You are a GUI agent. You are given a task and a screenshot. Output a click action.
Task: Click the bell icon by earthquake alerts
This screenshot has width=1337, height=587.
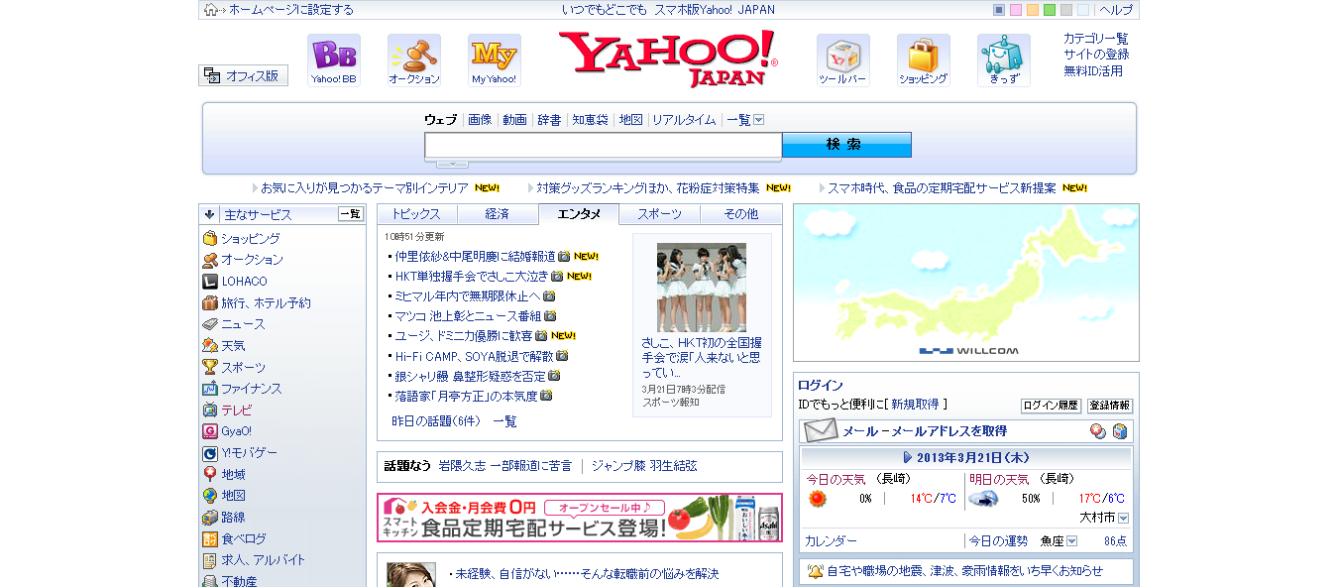(x=815, y=571)
